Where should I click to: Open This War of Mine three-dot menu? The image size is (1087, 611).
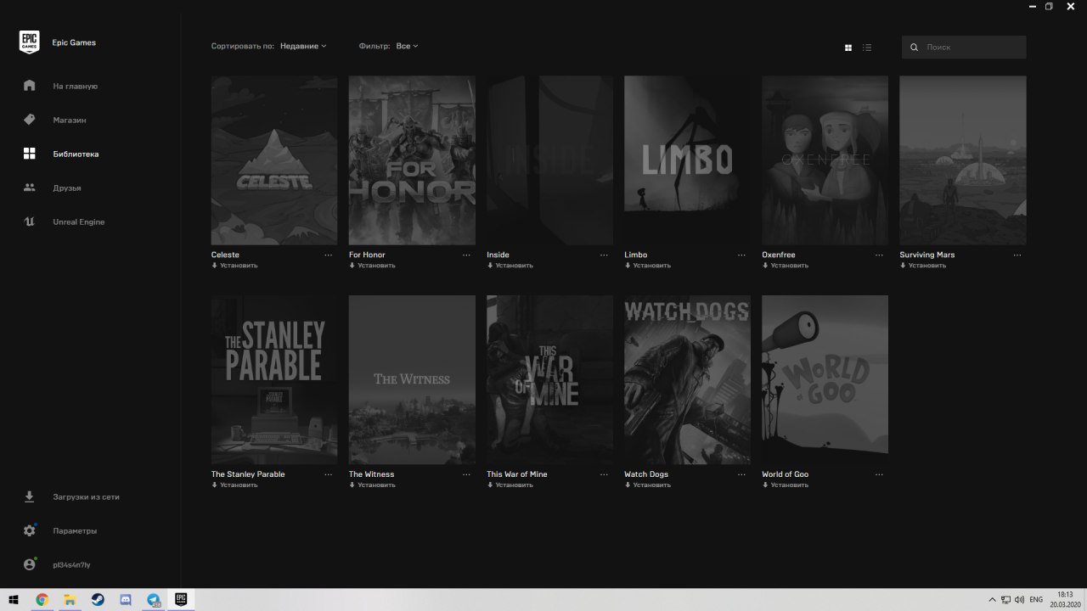(604, 474)
